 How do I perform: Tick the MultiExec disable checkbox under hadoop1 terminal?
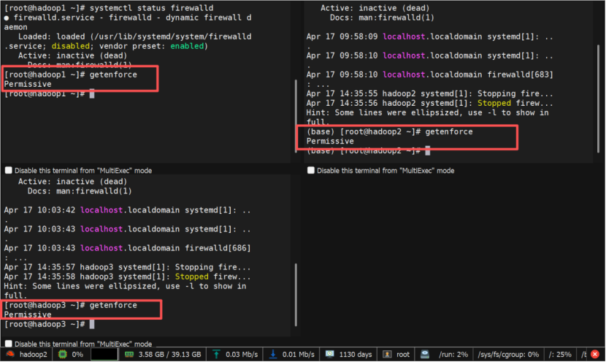[9, 170]
